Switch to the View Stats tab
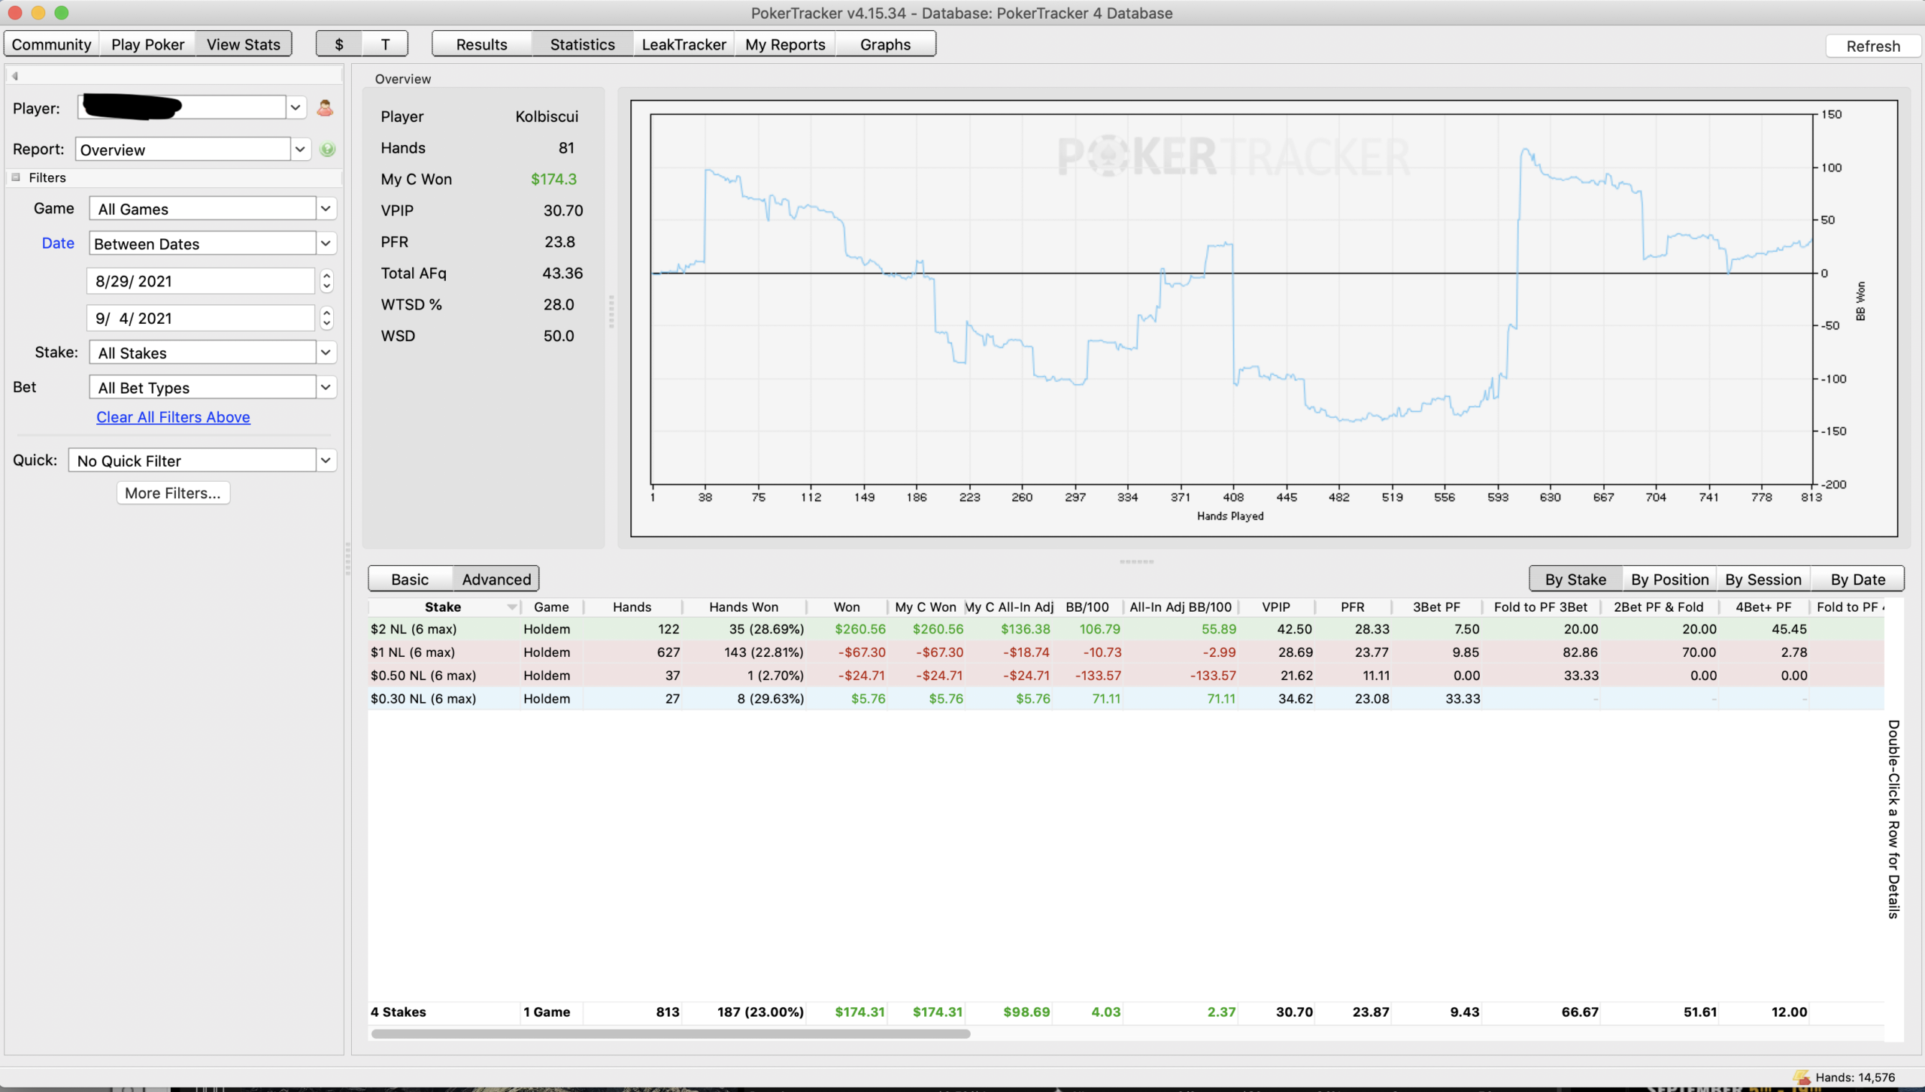The image size is (1925, 1092). tap(244, 44)
